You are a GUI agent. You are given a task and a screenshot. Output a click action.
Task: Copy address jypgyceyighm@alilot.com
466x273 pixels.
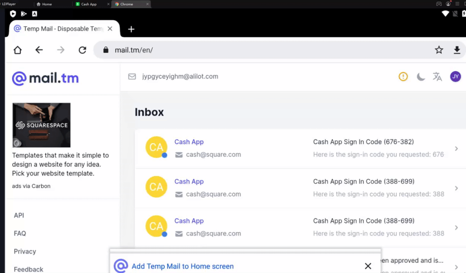pyautogui.click(x=180, y=76)
